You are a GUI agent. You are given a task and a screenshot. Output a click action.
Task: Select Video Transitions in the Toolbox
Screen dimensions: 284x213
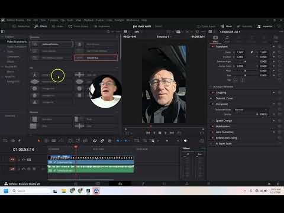[17, 41]
